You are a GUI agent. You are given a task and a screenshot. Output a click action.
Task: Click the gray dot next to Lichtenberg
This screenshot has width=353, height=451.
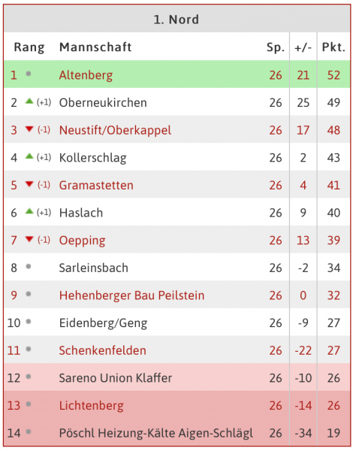[29, 404]
